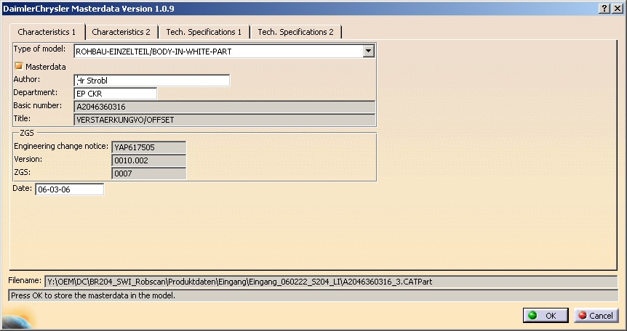Click the 'Basic number:' label
The image size is (627, 331).
(38, 105)
